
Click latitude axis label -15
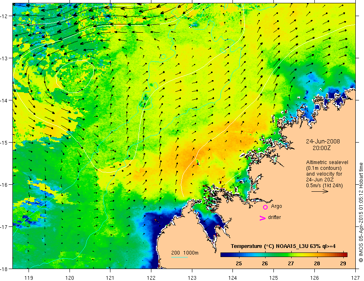(5, 143)
